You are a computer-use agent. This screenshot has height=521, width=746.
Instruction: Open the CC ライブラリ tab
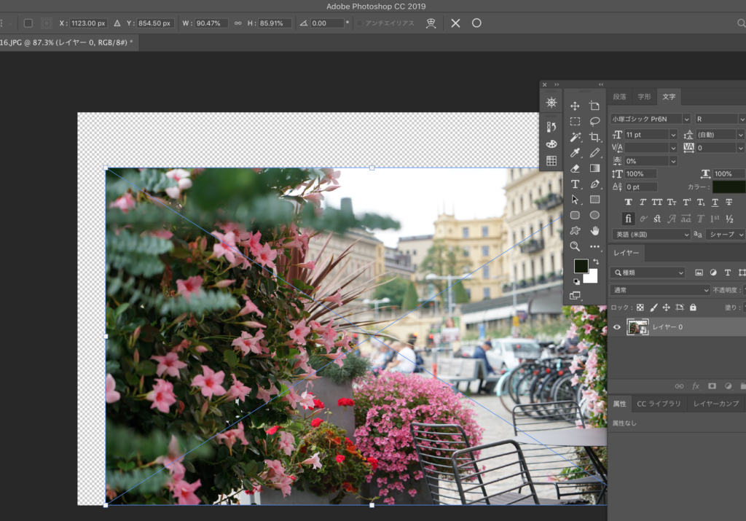point(659,404)
